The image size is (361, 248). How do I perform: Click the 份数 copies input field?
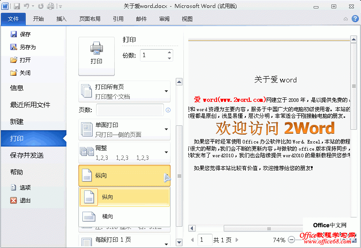(x=154, y=55)
